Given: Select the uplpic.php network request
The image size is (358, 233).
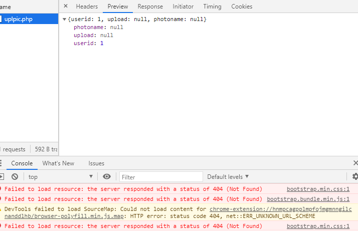Looking at the screenshot, I should (x=19, y=19).
